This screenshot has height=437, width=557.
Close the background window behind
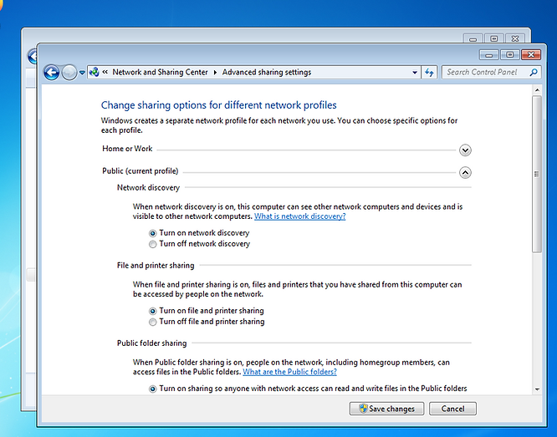[x=515, y=38]
